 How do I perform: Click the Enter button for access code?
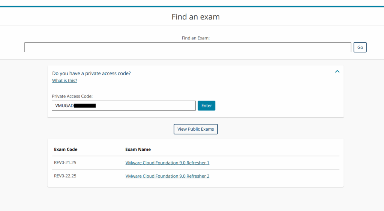coord(207,105)
